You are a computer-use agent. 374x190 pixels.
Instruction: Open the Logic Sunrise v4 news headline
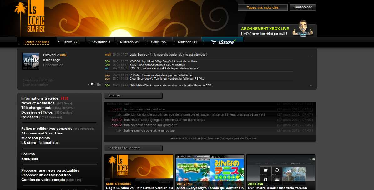168,55
